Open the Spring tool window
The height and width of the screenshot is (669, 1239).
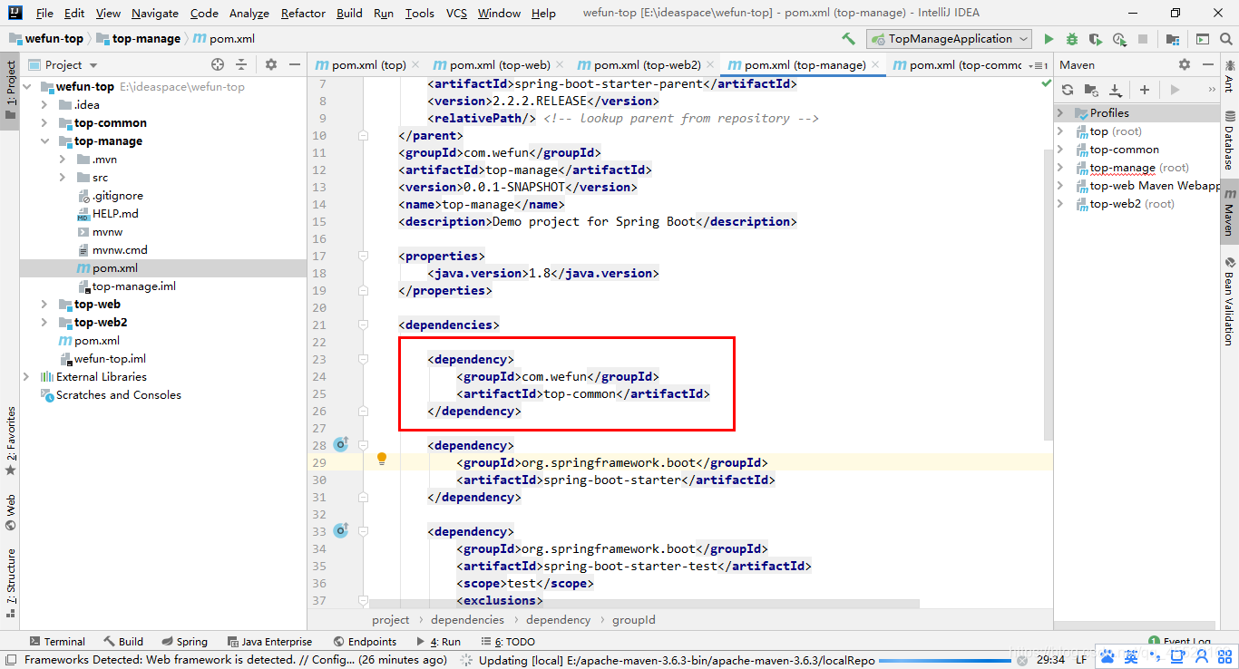[184, 641]
